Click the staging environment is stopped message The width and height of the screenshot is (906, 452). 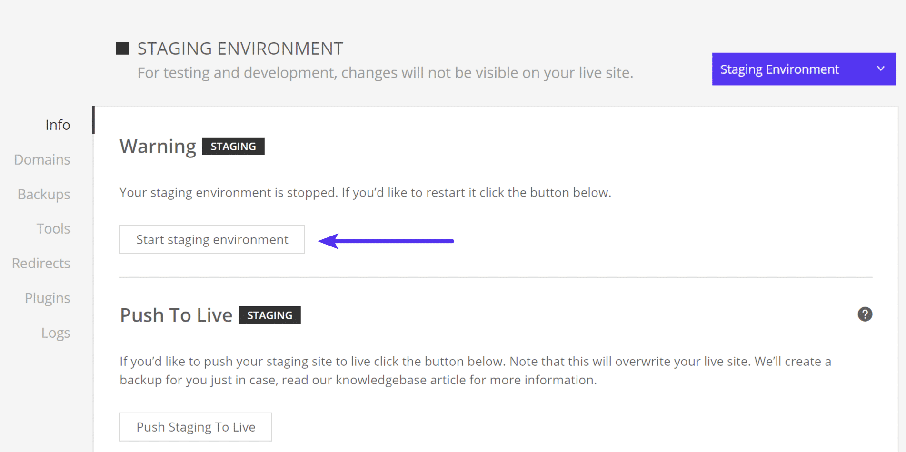[x=365, y=193]
